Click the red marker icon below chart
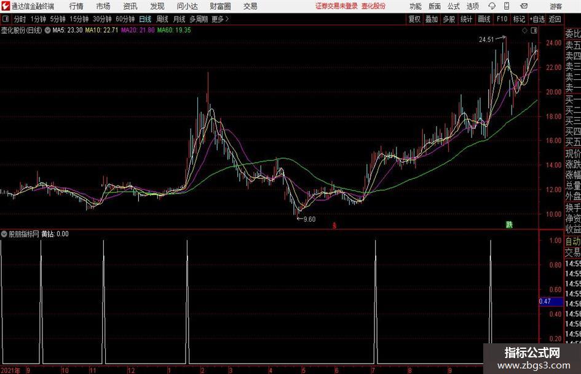 coord(334,225)
